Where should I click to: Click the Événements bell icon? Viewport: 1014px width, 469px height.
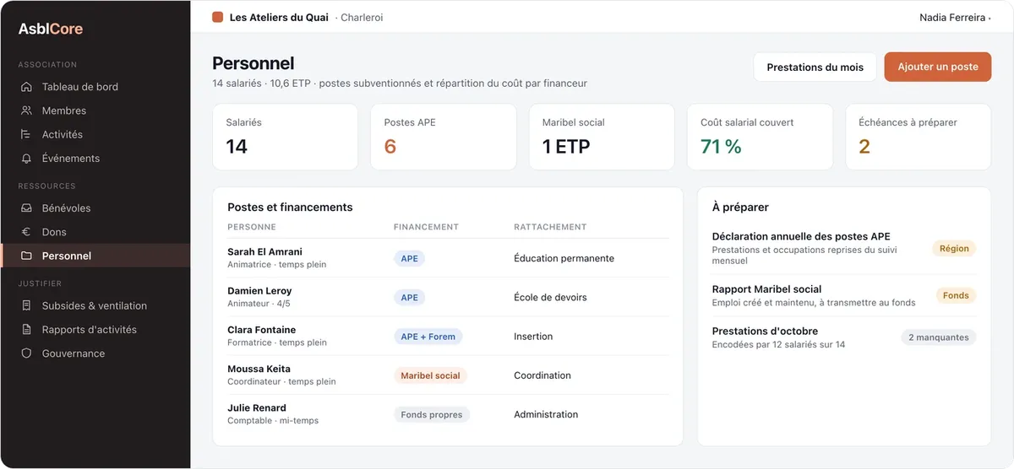pos(26,158)
